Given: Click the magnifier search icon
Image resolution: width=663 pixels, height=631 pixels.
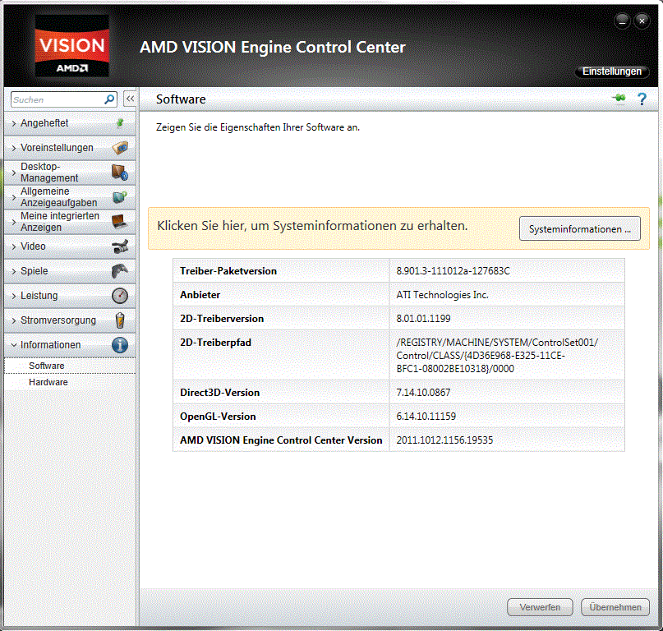Looking at the screenshot, I should [109, 99].
